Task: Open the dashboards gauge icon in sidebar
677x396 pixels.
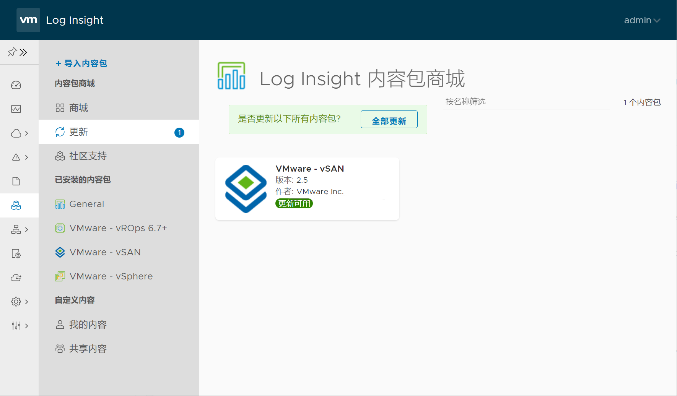Action: (x=16, y=85)
